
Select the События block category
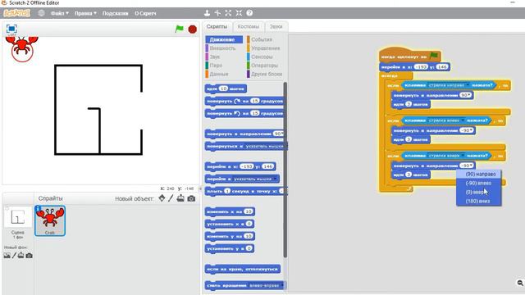tap(262, 39)
